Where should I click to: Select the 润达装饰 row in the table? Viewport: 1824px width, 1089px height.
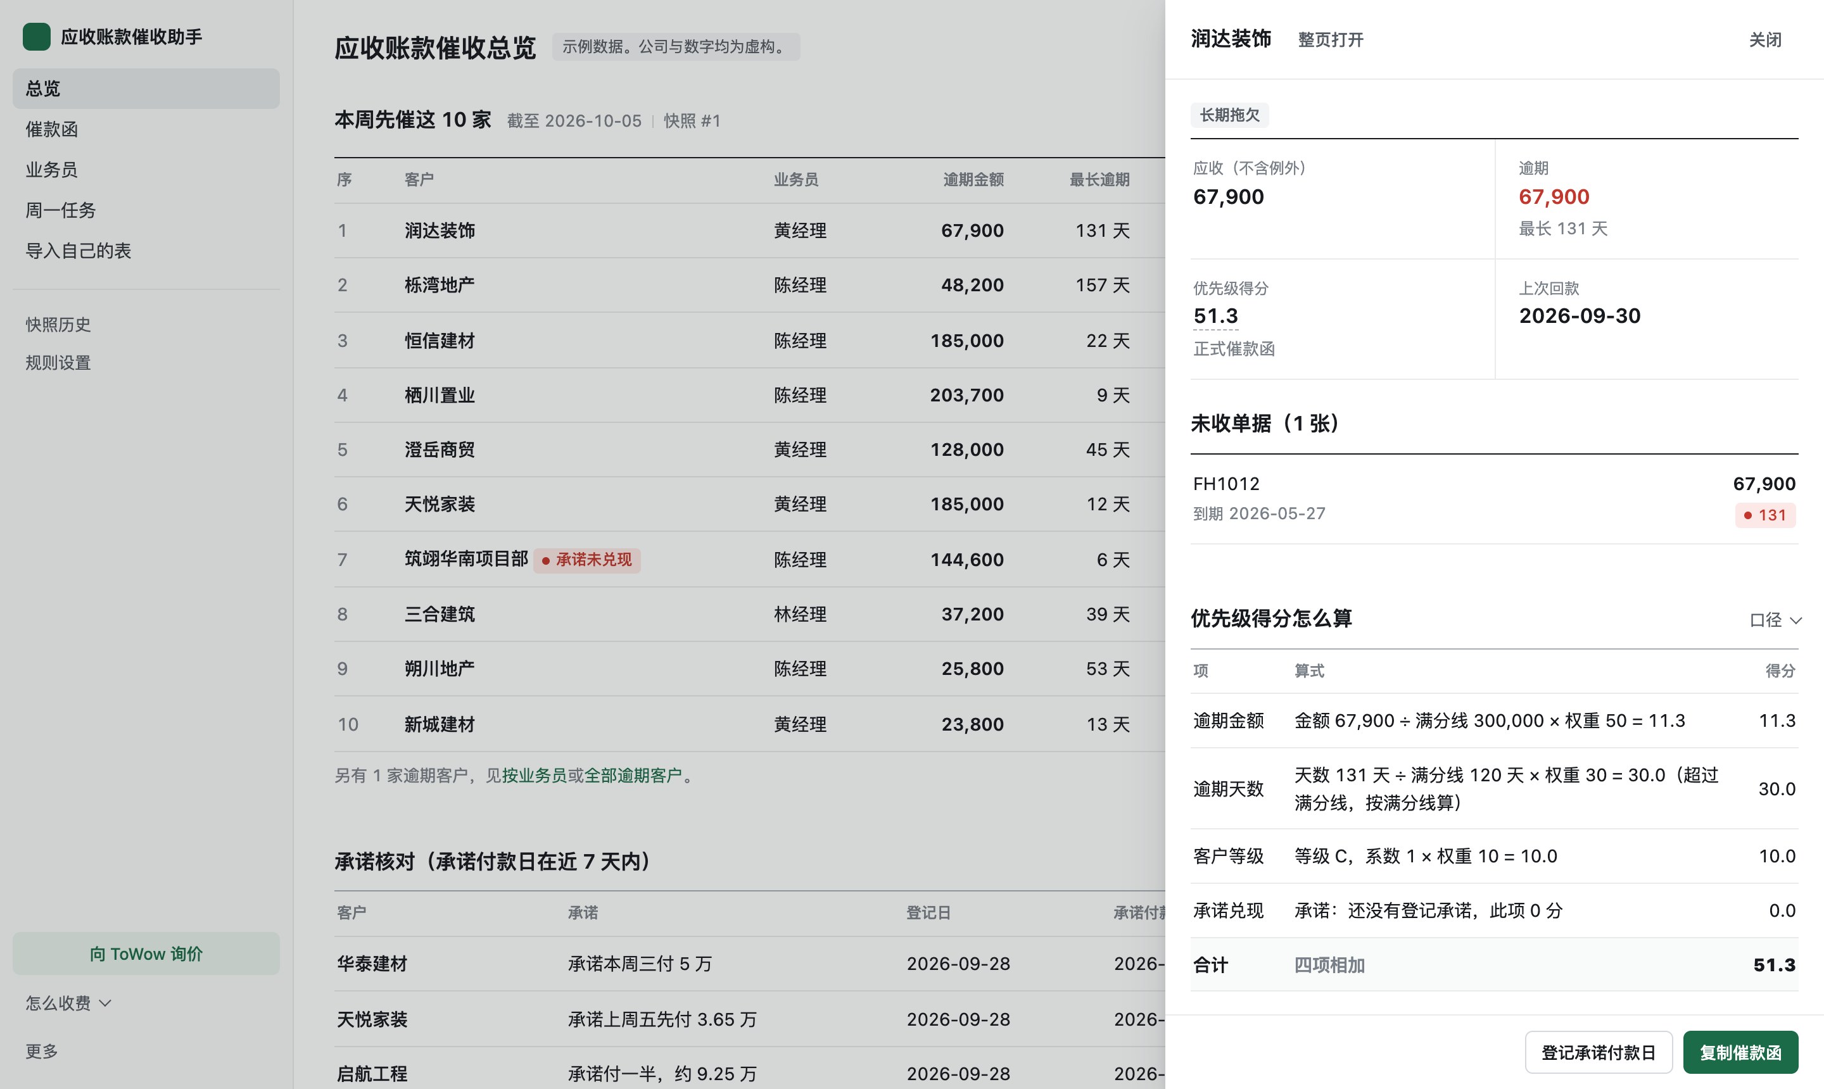coord(749,230)
